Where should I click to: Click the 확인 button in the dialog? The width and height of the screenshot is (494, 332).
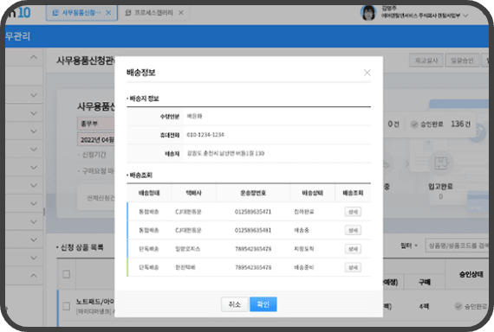point(263,304)
